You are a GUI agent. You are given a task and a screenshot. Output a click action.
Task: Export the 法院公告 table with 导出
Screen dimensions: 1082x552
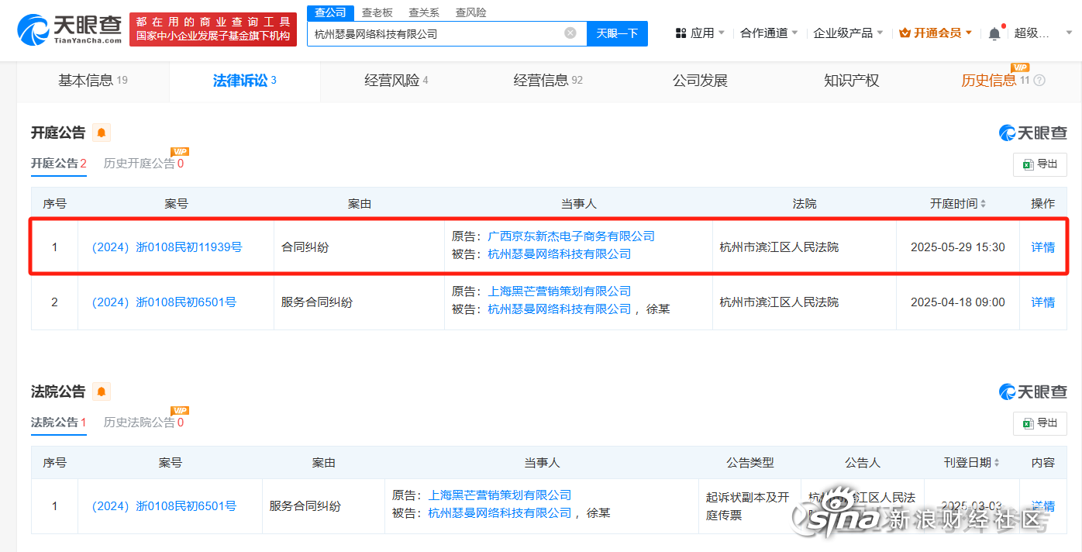coord(1040,423)
